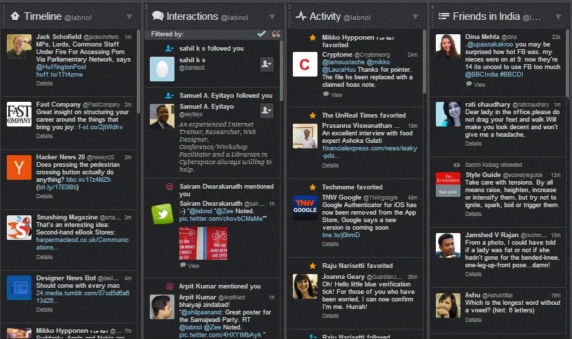The height and width of the screenshot is (339, 572).
Task: Open the attached image in Sairam's tweet
Action: [203, 243]
